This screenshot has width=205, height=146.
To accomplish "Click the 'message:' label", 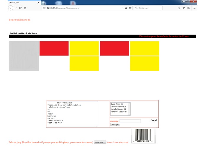I will 114,121.
